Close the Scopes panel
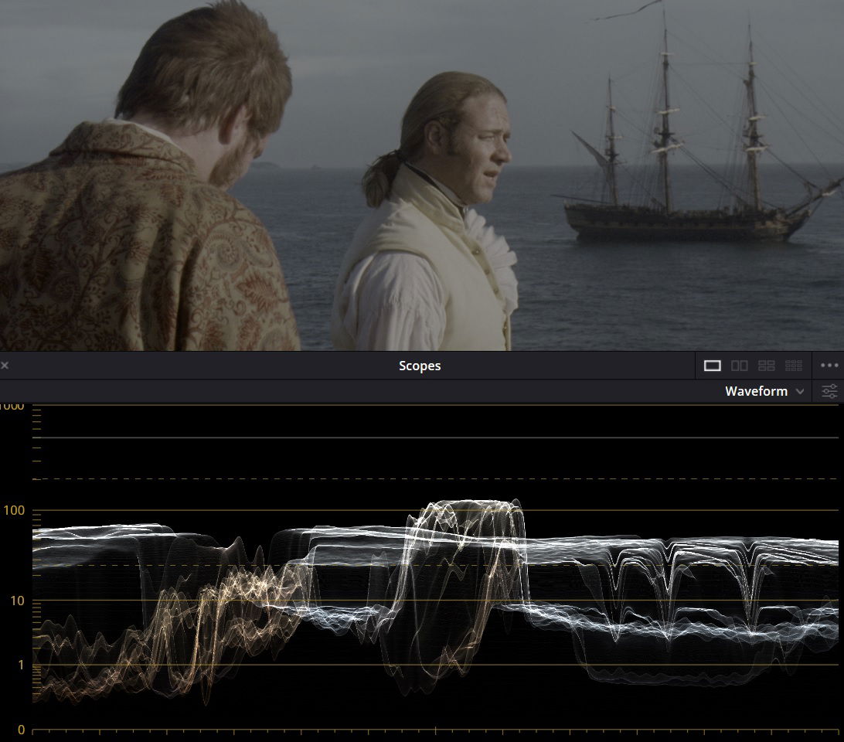 (5, 366)
